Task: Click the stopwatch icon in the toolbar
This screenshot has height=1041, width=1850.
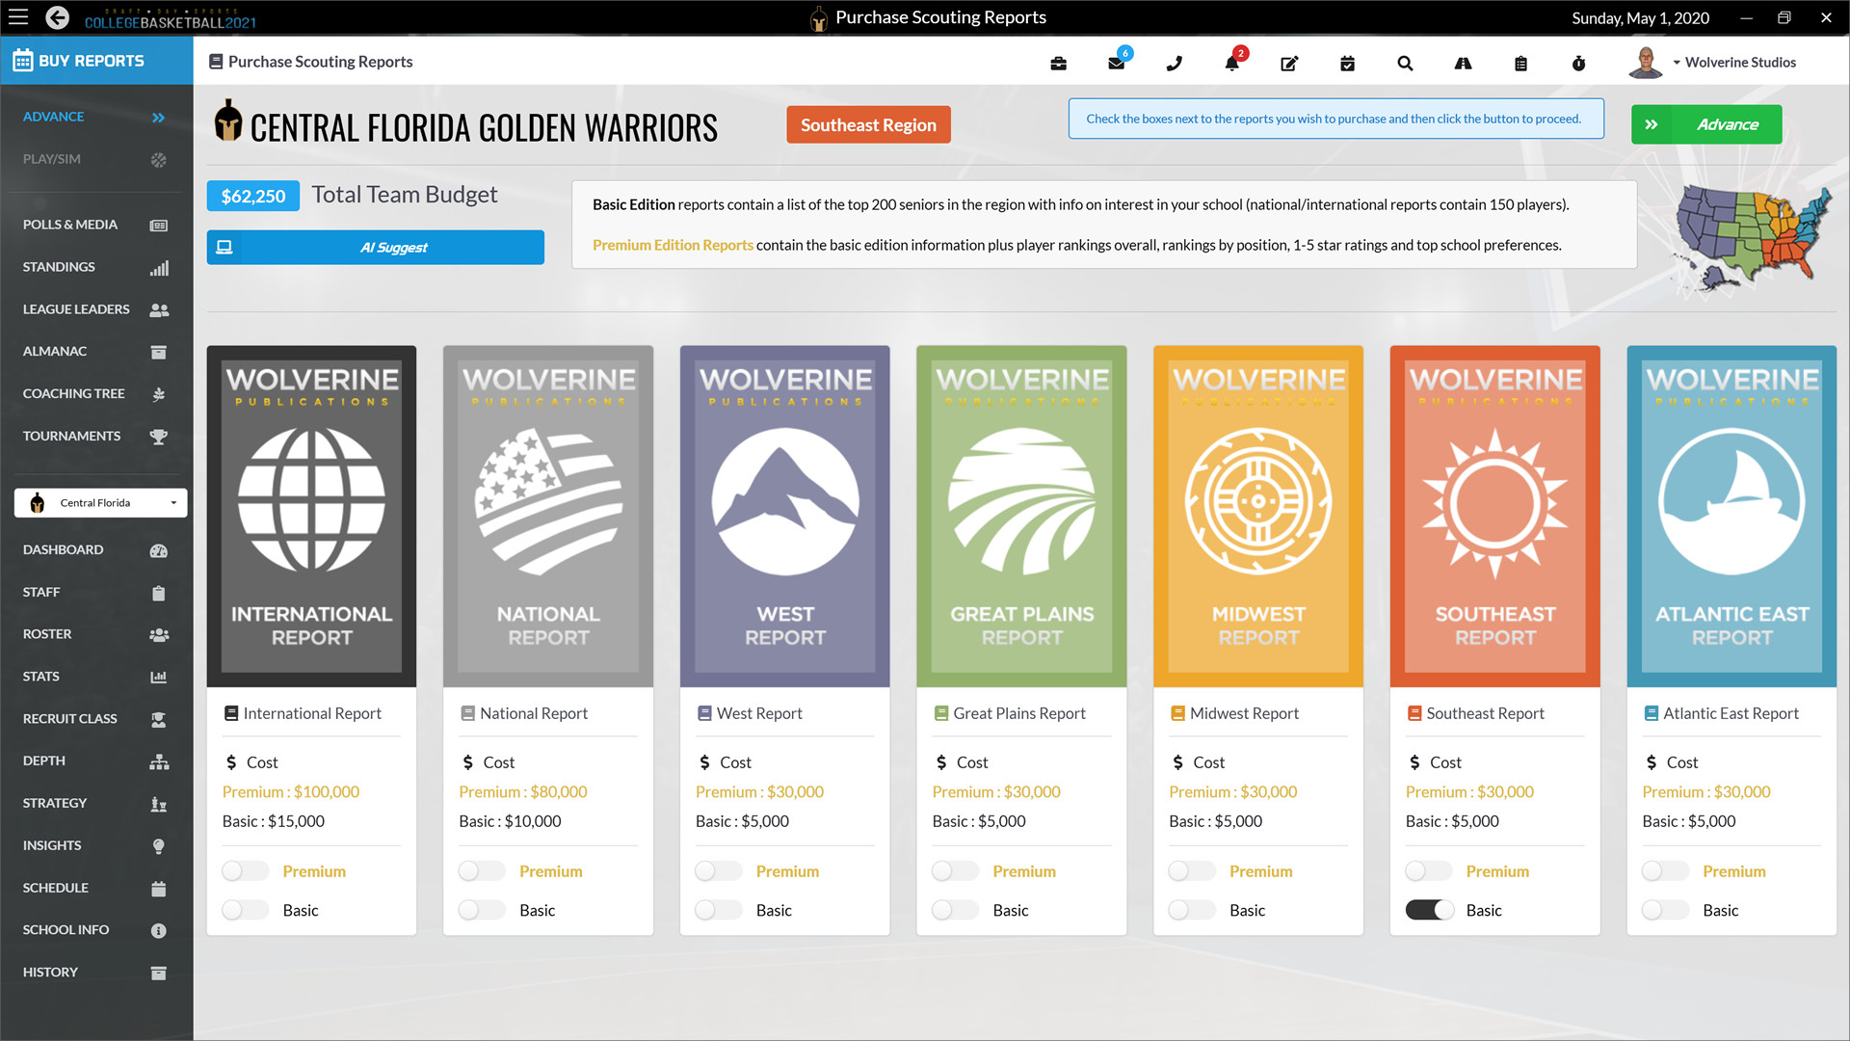Action: click(1578, 64)
